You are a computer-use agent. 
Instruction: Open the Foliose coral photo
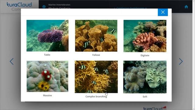pos(96,36)
